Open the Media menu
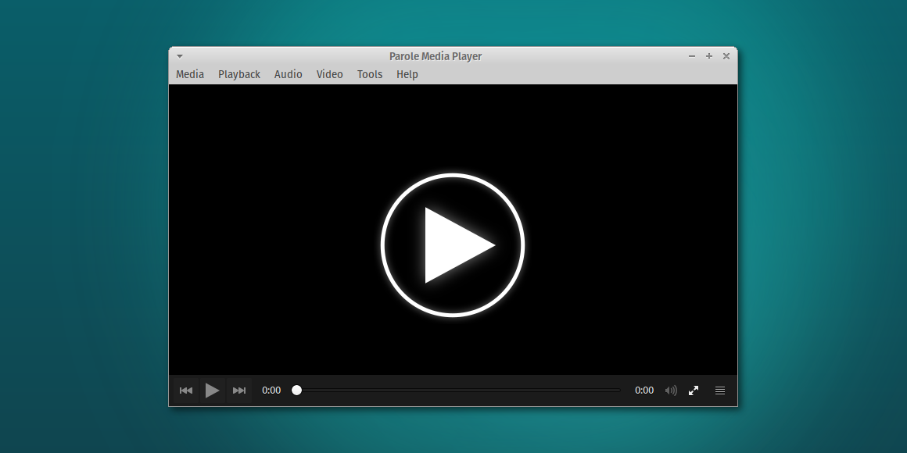The image size is (907, 453). point(190,74)
